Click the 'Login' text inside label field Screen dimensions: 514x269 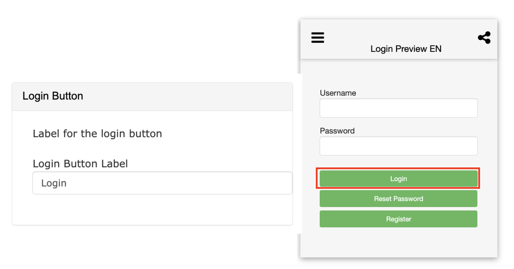click(x=54, y=183)
